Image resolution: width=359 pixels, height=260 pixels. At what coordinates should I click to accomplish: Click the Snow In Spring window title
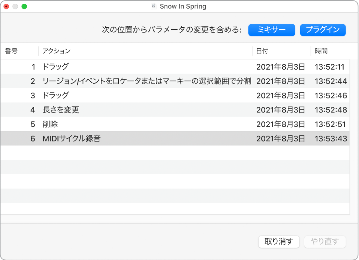point(183,6)
